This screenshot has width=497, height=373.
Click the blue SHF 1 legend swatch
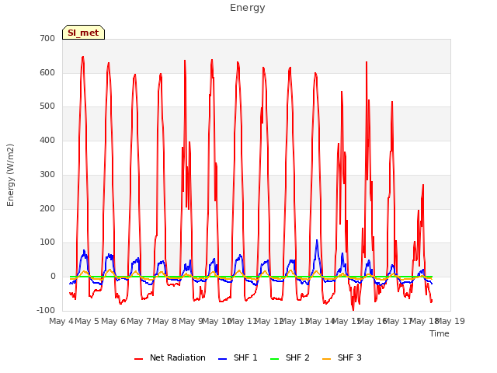[223, 359]
